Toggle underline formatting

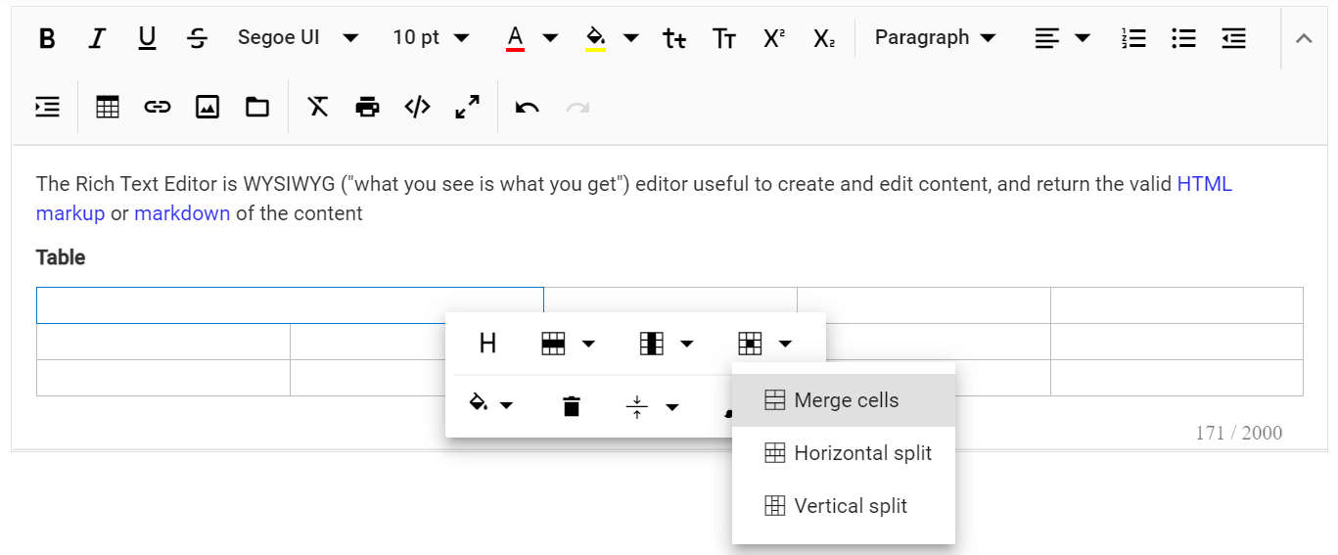click(147, 38)
